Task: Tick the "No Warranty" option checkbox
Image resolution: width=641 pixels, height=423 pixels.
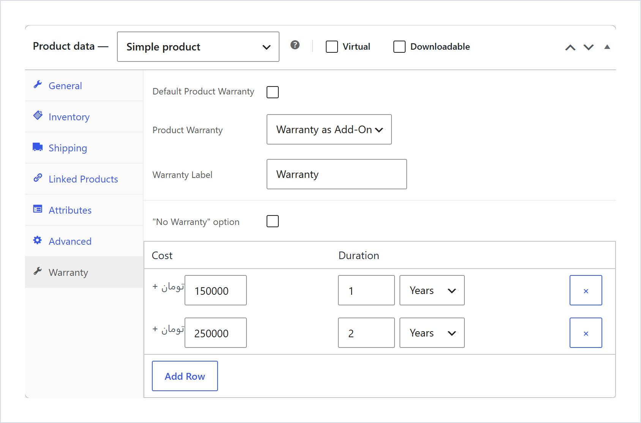Action: click(273, 221)
